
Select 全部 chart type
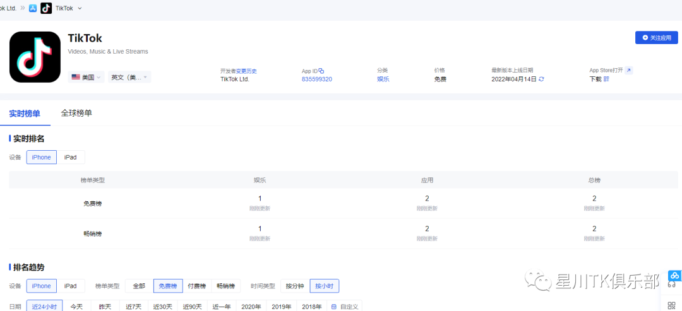pyautogui.click(x=139, y=286)
